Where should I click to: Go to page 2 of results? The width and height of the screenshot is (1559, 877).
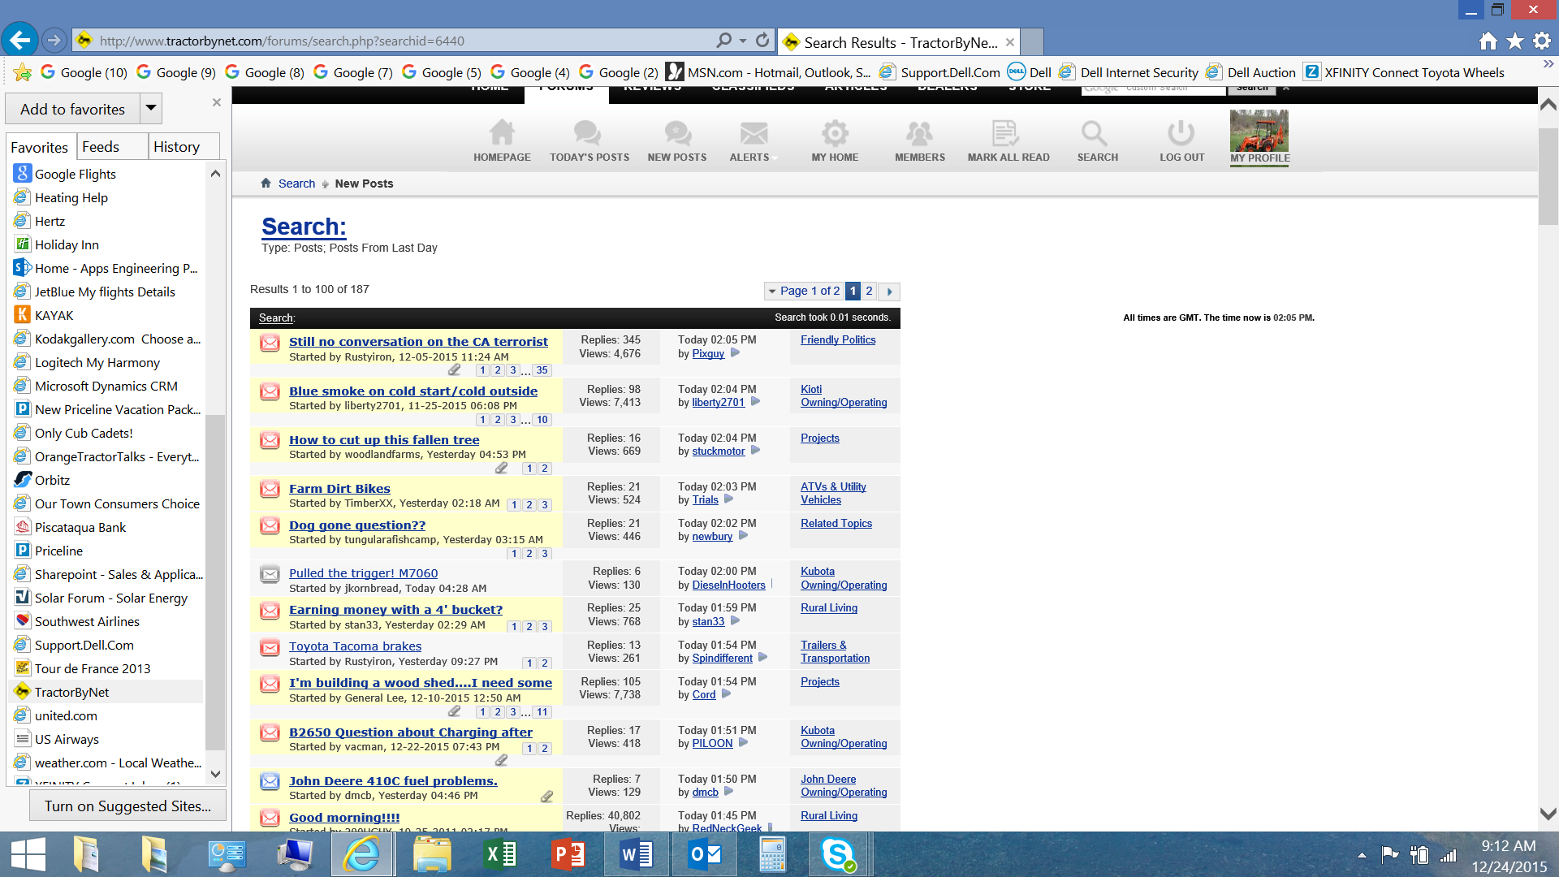click(x=869, y=291)
